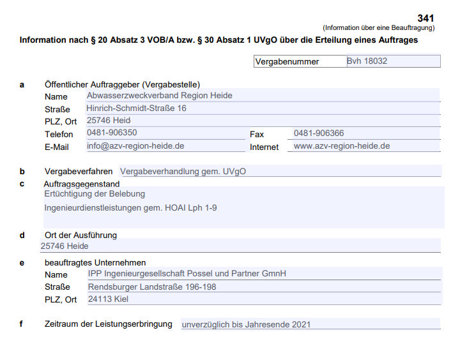The height and width of the screenshot is (344, 453).
Task: Click the PLZ, Ort field showing 25746 Heid
Action: [263, 121]
